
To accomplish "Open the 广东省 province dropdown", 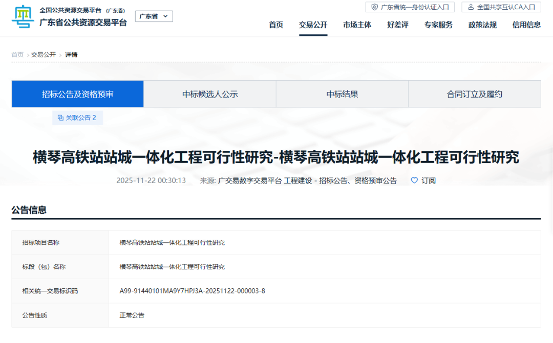I will point(154,16).
